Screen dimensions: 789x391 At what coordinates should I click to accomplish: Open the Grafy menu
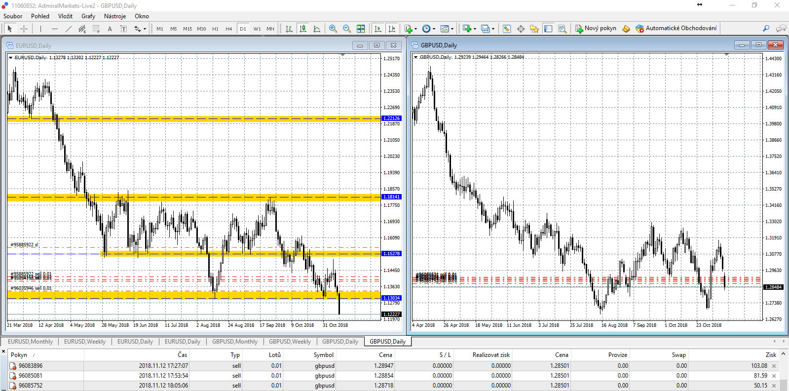(88, 16)
